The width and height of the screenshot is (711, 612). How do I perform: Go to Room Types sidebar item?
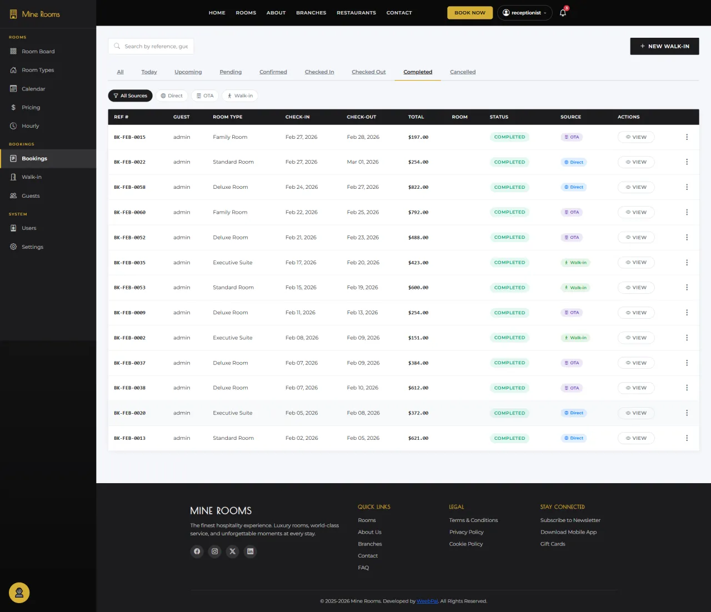48,70
